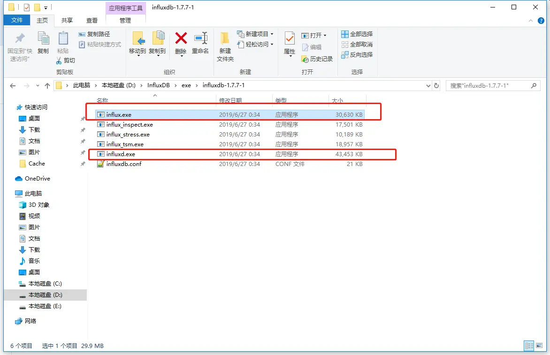The image size is (550, 355).
Task: Collapse the ribbon with the chevron
Action: click(531, 21)
